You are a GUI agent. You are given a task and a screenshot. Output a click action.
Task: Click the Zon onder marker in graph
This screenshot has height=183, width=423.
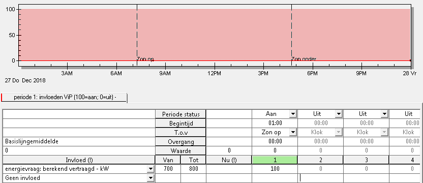pos(304,59)
